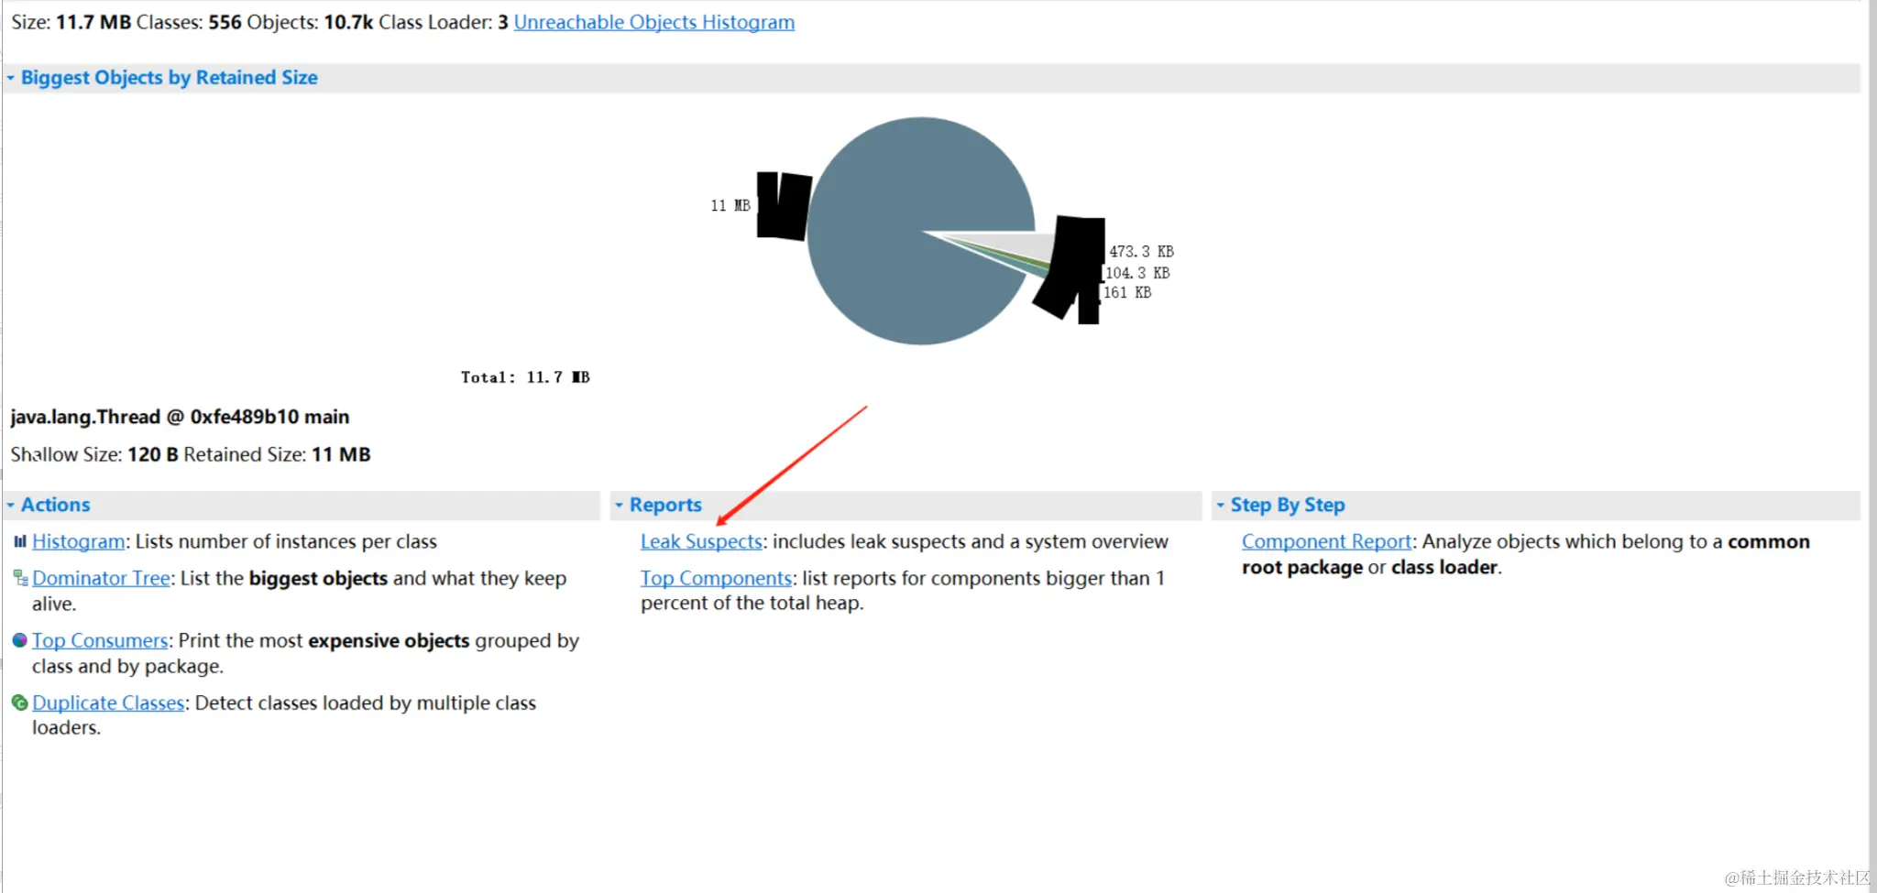The width and height of the screenshot is (1877, 893).
Task: Click the 11 MB pie chart callout
Action: coord(730,205)
